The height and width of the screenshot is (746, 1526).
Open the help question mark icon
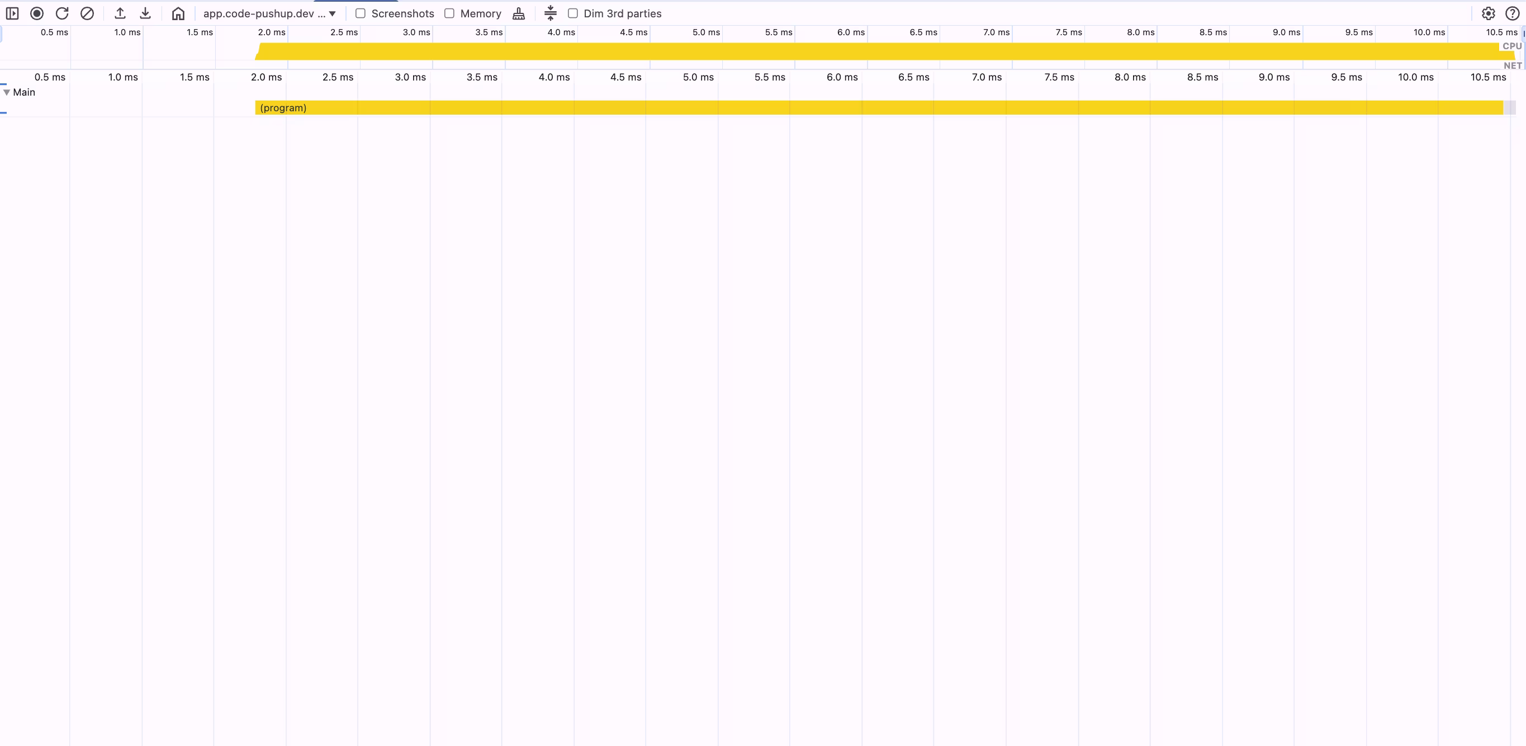pos(1512,13)
